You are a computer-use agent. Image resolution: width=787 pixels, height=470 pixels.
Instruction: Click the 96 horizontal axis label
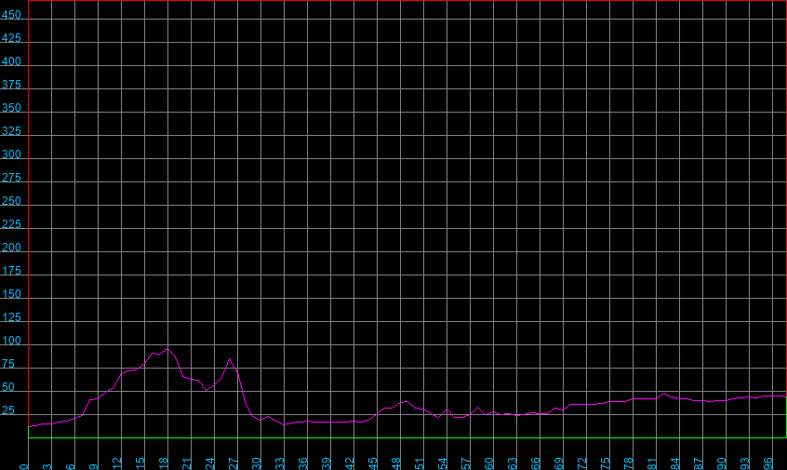767,463
